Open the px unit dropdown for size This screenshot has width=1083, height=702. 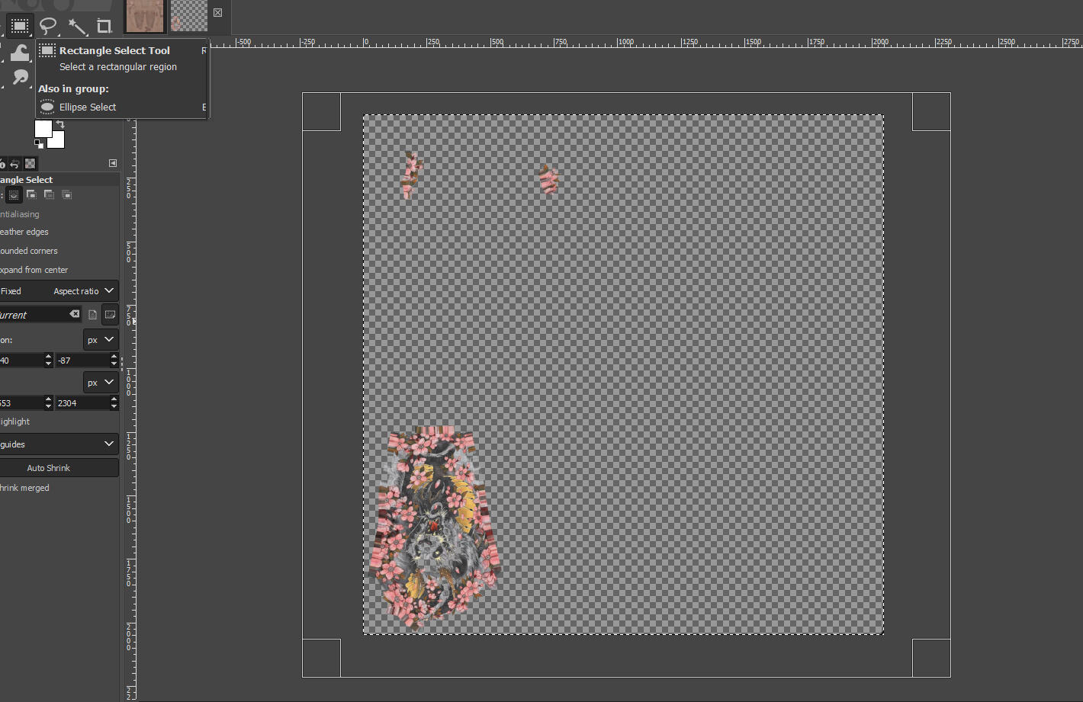point(100,382)
